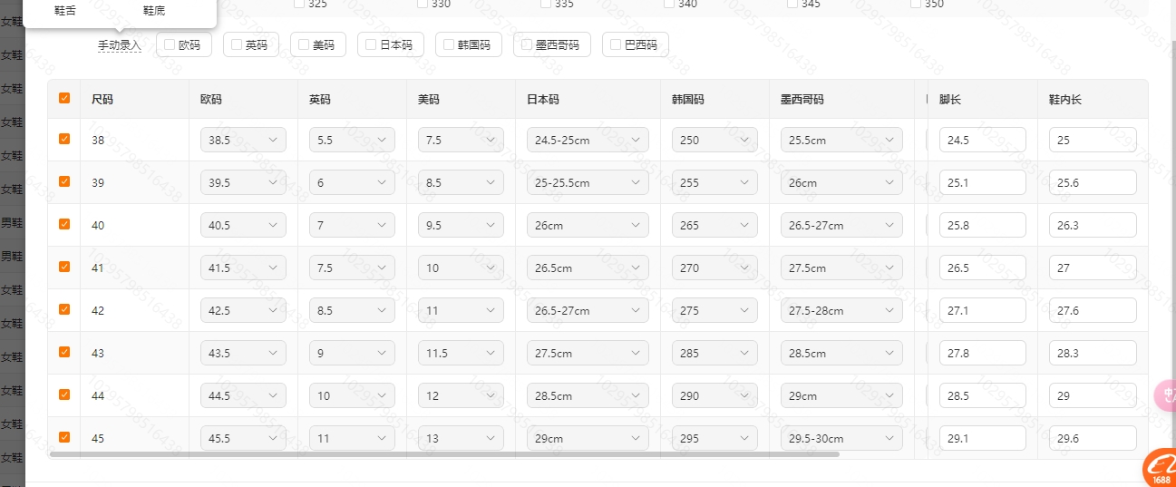Screen dimensions: 1176x487
Task: Check the 345 size option
Action: coord(792,4)
